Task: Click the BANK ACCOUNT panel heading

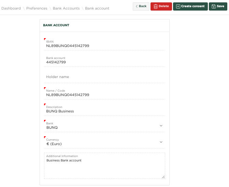Action: click(56, 25)
